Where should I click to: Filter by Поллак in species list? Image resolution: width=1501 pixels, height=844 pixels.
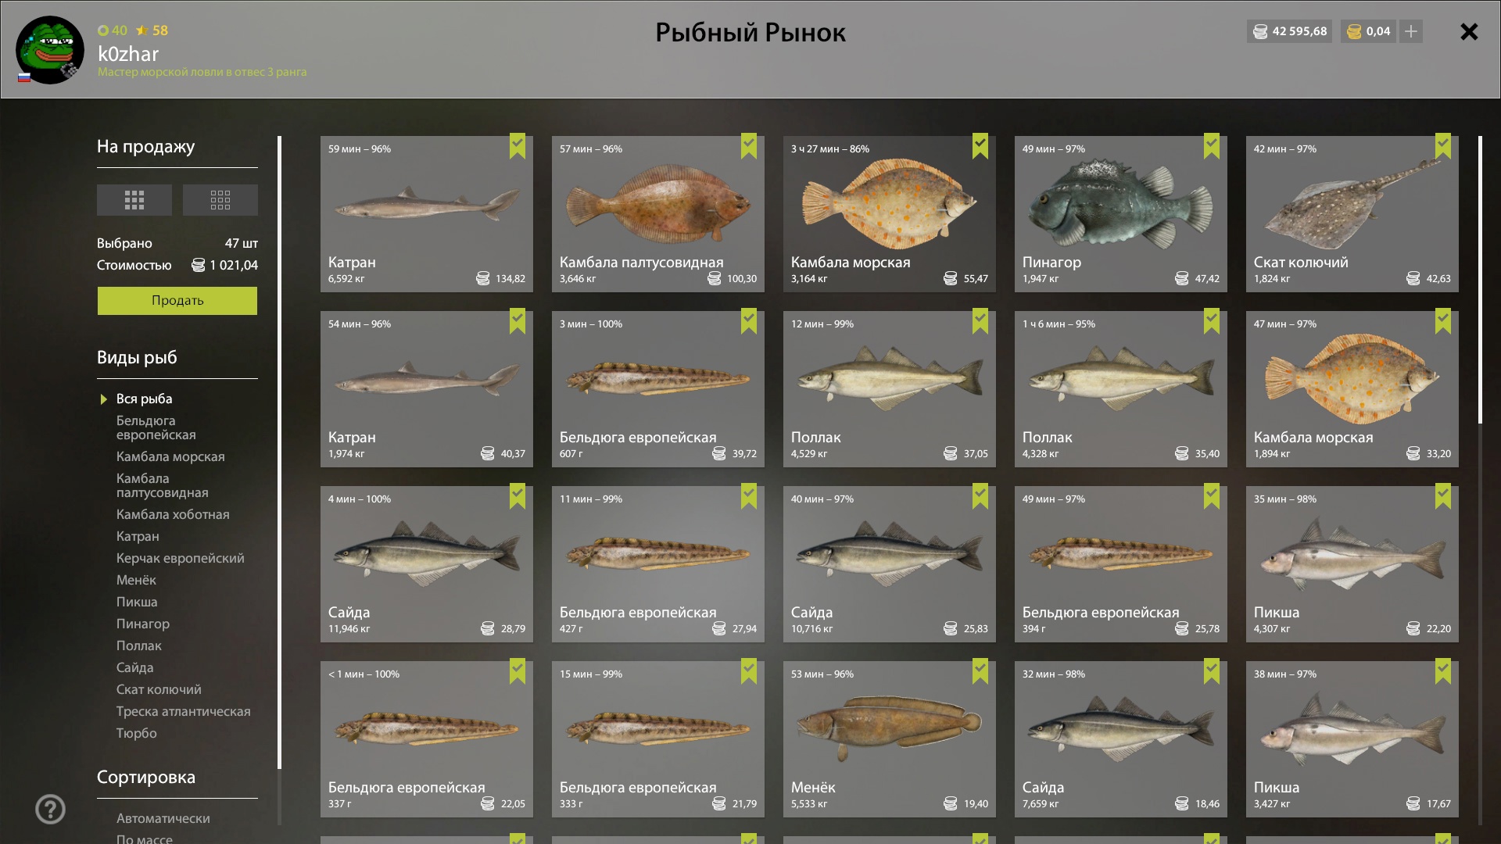click(x=139, y=646)
